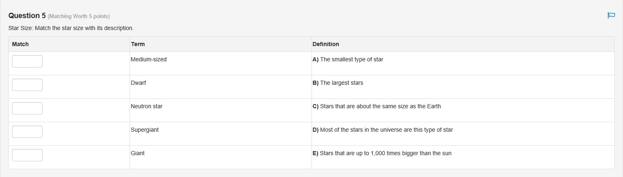The width and height of the screenshot is (623, 177).
Task: Click definition D about most stars in universe
Action: point(382,130)
